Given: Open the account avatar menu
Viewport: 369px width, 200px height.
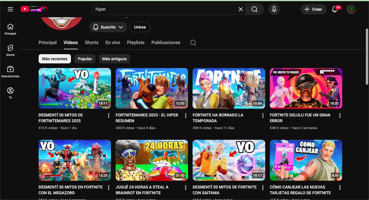Looking at the screenshot, I should coord(351,9).
